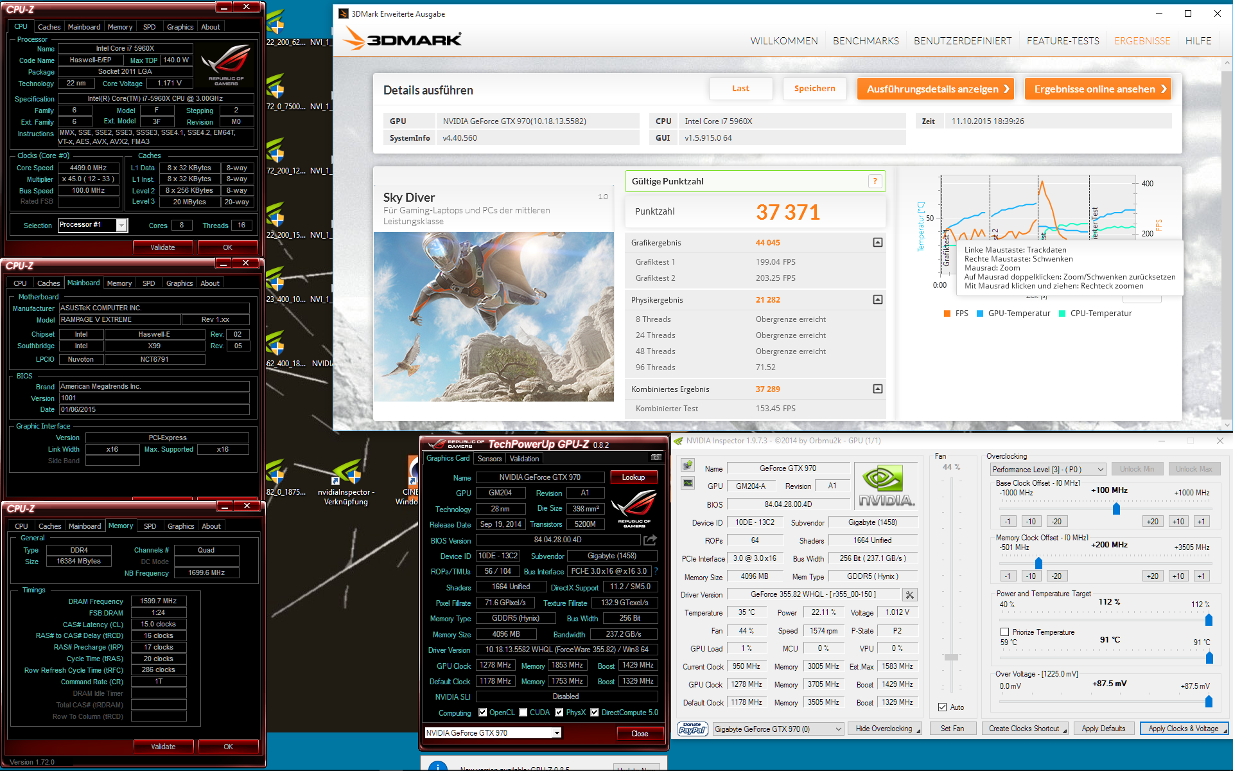Enable Priorize Temperature checkbox
1233x771 pixels.
tap(1004, 632)
